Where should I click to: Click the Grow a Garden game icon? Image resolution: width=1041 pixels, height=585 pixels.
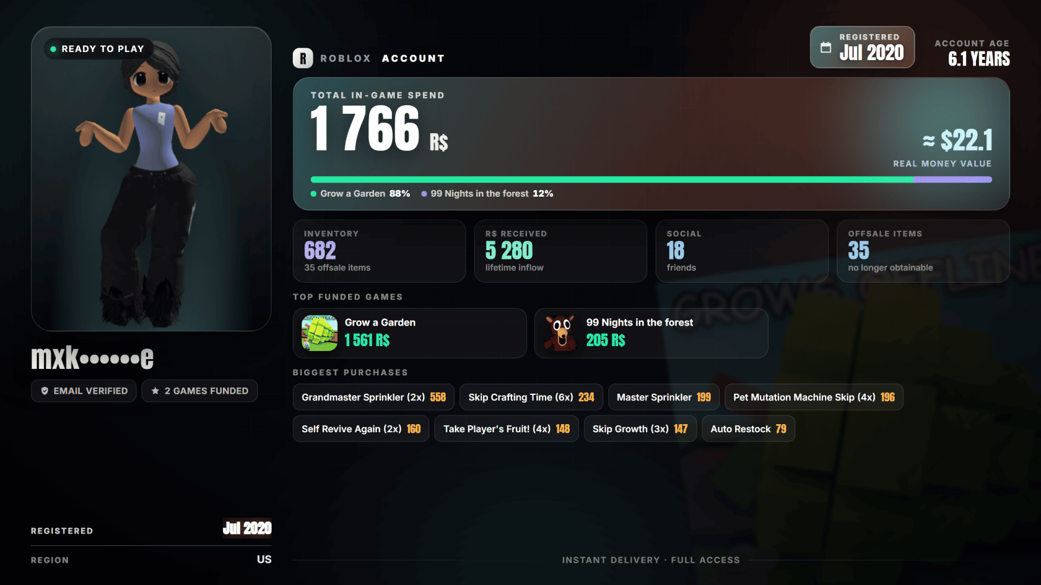click(x=319, y=333)
